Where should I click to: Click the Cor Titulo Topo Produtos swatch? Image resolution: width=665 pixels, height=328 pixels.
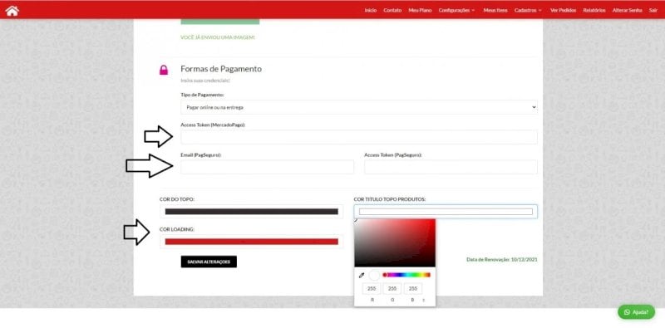coord(446,212)
